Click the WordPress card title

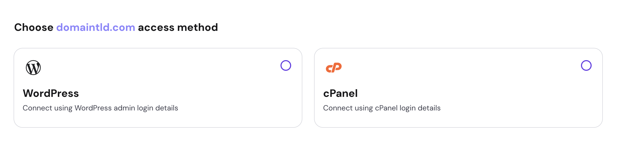pos(51,93)
